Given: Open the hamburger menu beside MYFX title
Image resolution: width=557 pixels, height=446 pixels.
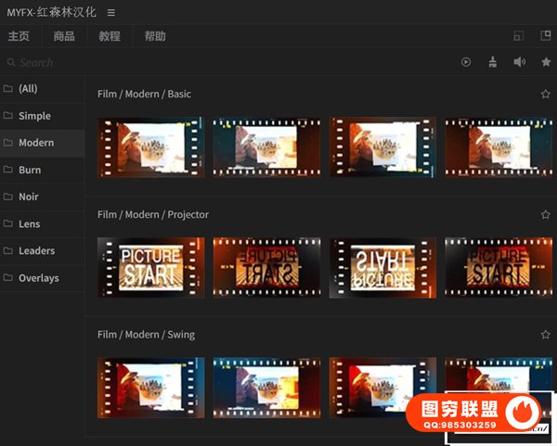Looking at the screenshot, I should [111, 12].
